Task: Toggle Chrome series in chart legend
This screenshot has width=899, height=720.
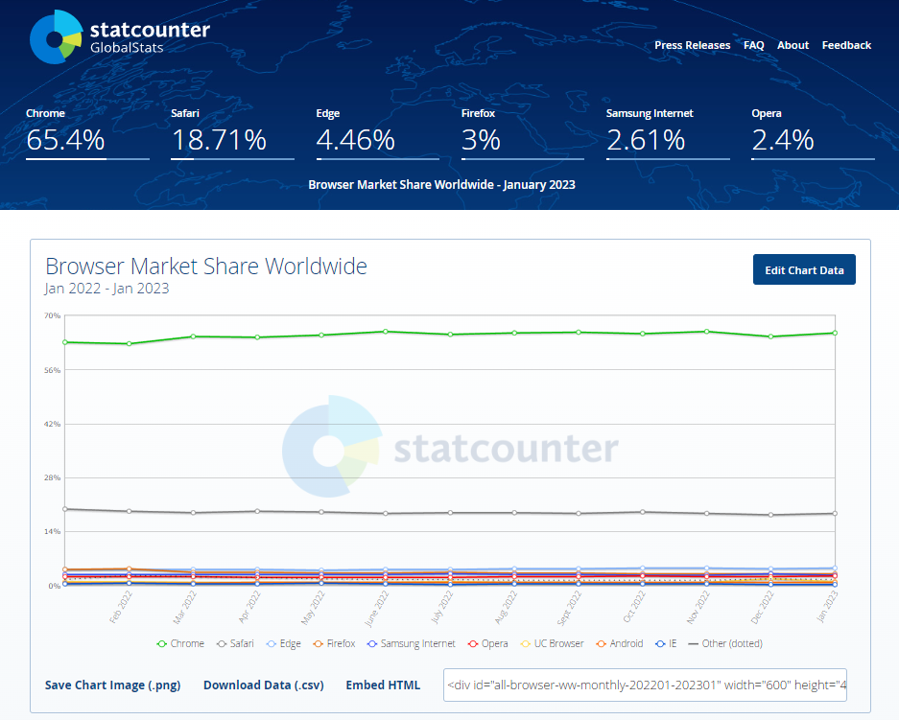Action: [x=180, y=644]
